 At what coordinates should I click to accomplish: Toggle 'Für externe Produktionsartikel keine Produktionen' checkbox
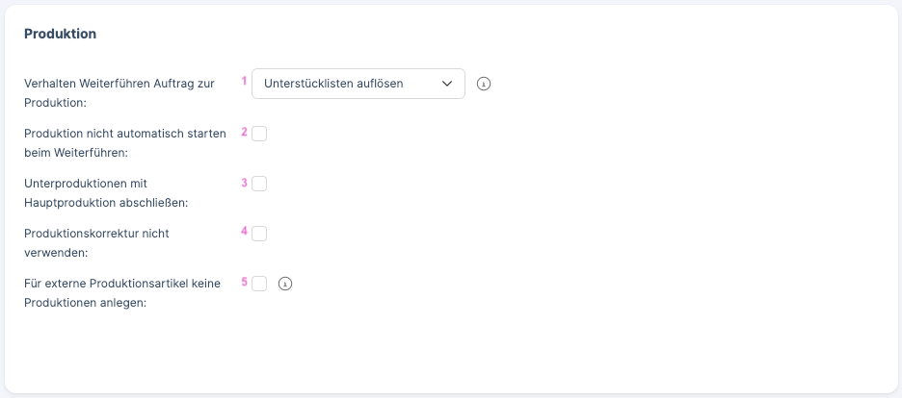point(259,284)
